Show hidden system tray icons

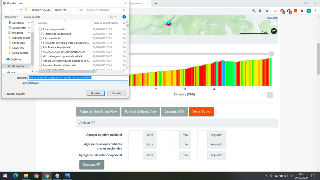(266, 176)
